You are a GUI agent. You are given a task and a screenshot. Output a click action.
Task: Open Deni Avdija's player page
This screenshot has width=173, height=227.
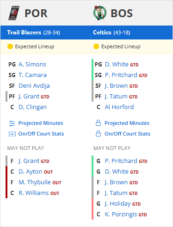34,86
